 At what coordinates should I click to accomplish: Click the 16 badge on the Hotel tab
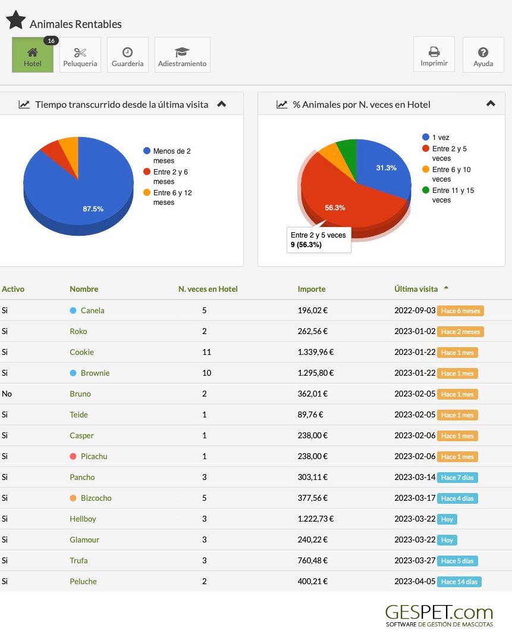click(51, 40)
